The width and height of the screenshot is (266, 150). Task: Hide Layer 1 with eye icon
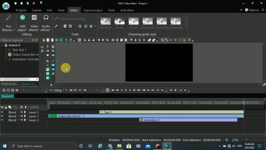click(2, 116)
